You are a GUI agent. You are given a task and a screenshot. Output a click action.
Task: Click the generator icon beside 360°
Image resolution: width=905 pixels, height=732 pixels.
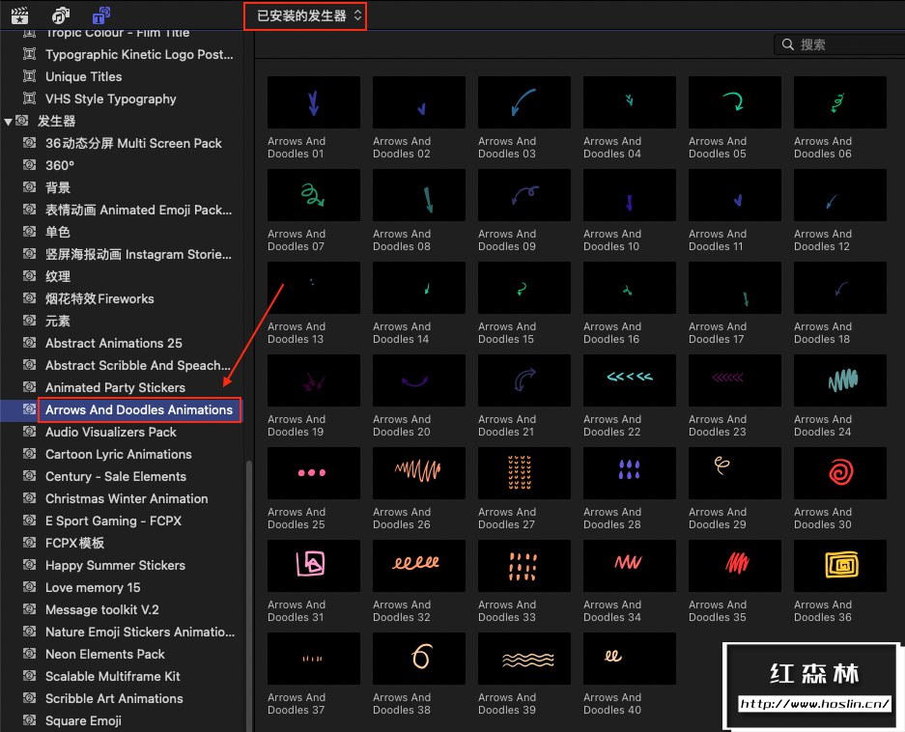(x=29, y=165)
